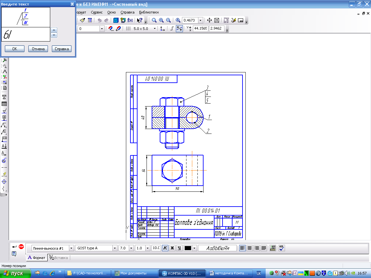Viewport: 371px width, 278px height.
Task: Expand the Линия-выноска #1 style dropdown
Action: click(71, 248)
